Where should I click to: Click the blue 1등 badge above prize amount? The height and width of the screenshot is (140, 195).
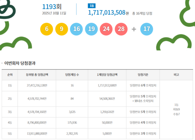point(91,6)
